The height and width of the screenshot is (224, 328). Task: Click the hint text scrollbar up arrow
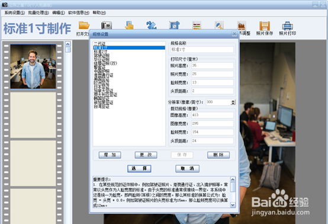pyautogui.click(x=233, y=179)
